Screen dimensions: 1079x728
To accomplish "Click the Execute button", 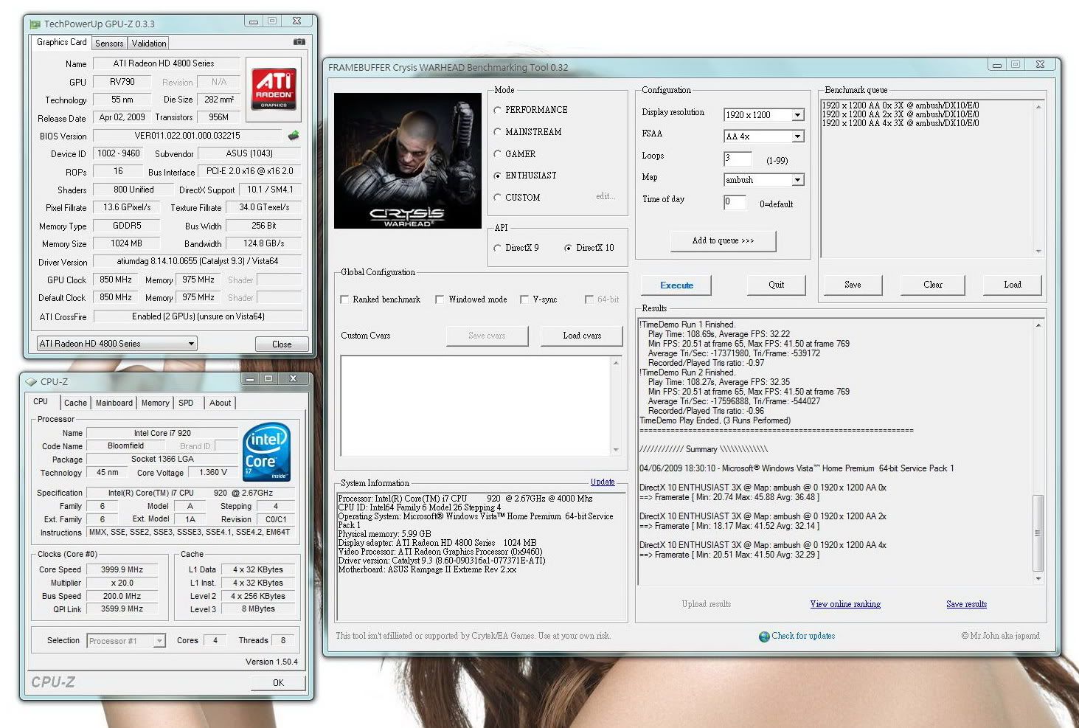I will 676,285.
